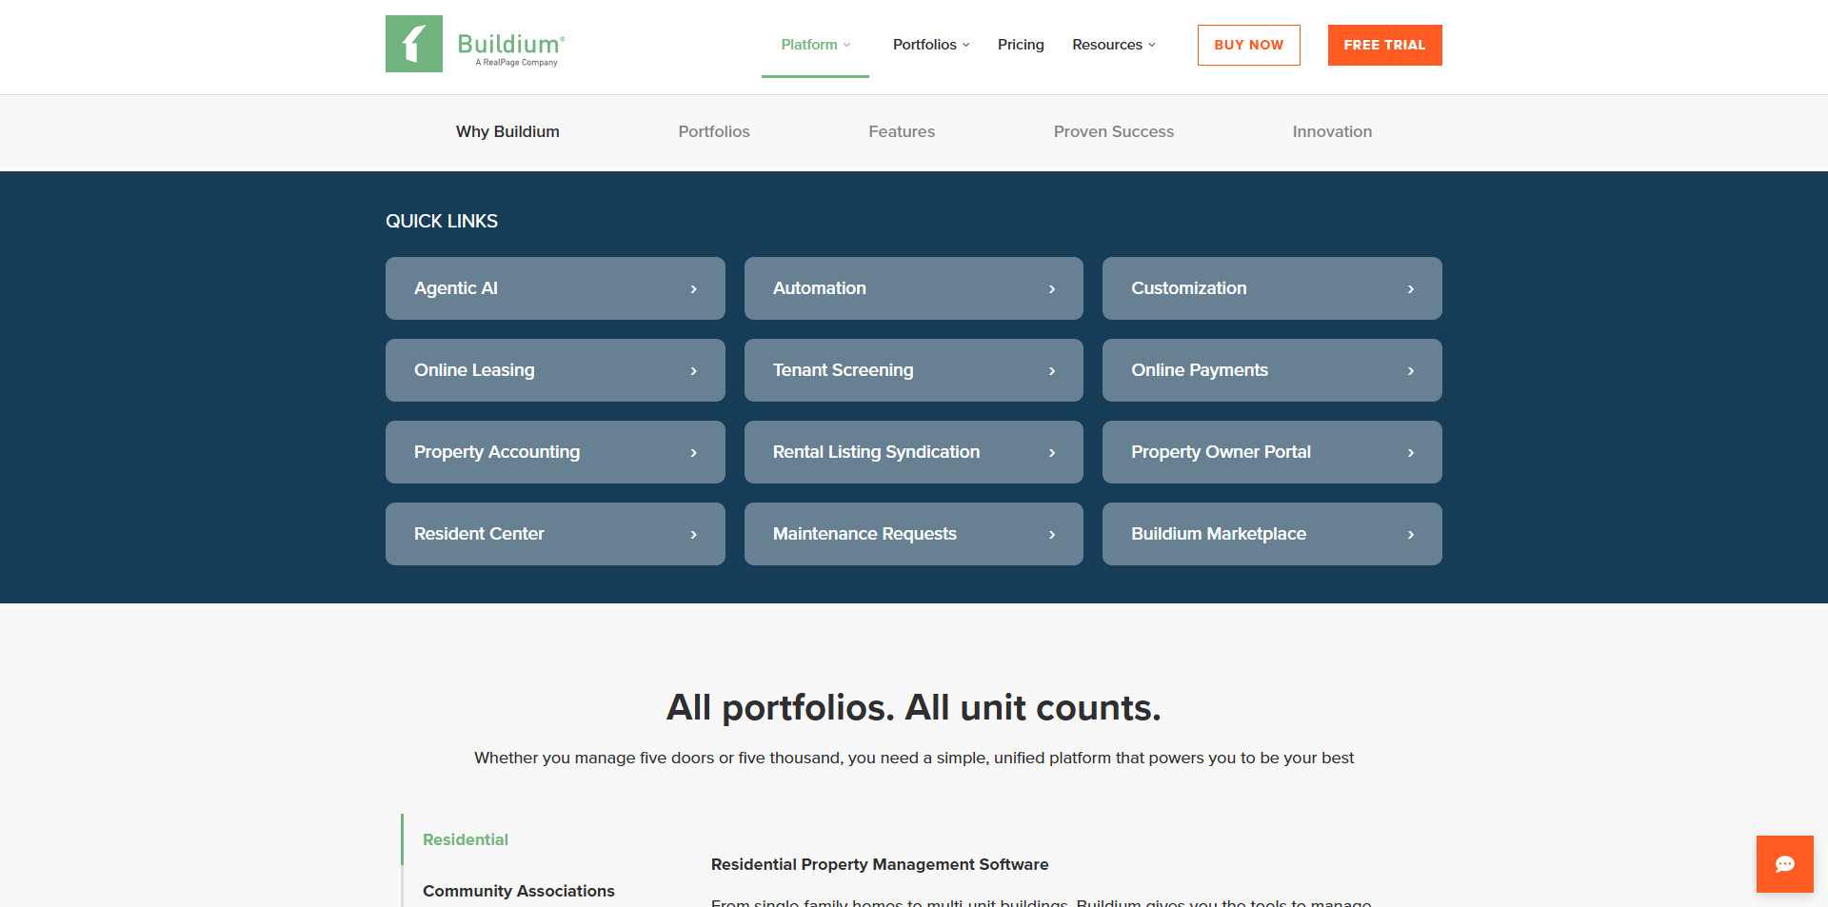Click the arrow icon on Resident Center card

693,534
